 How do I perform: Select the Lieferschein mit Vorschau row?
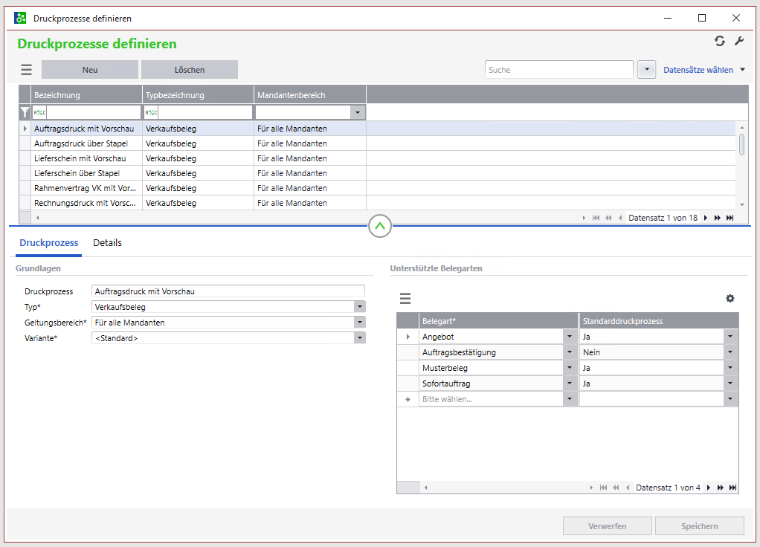(x=80, y=158)
